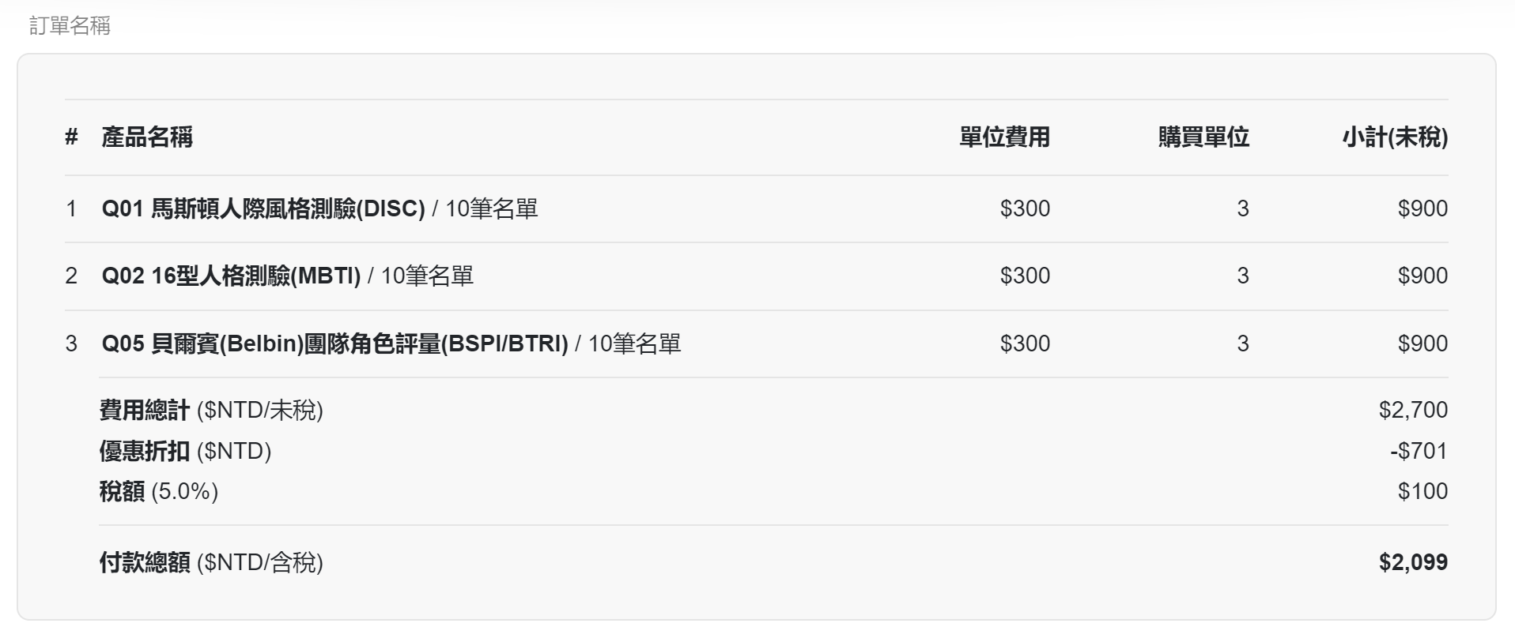
Task: Click the 訂單名稱 label
Action: (x=70, y=26)
